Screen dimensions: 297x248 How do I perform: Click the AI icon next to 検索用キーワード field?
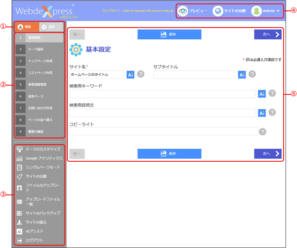pyautogui.click(x=262, y=94)
